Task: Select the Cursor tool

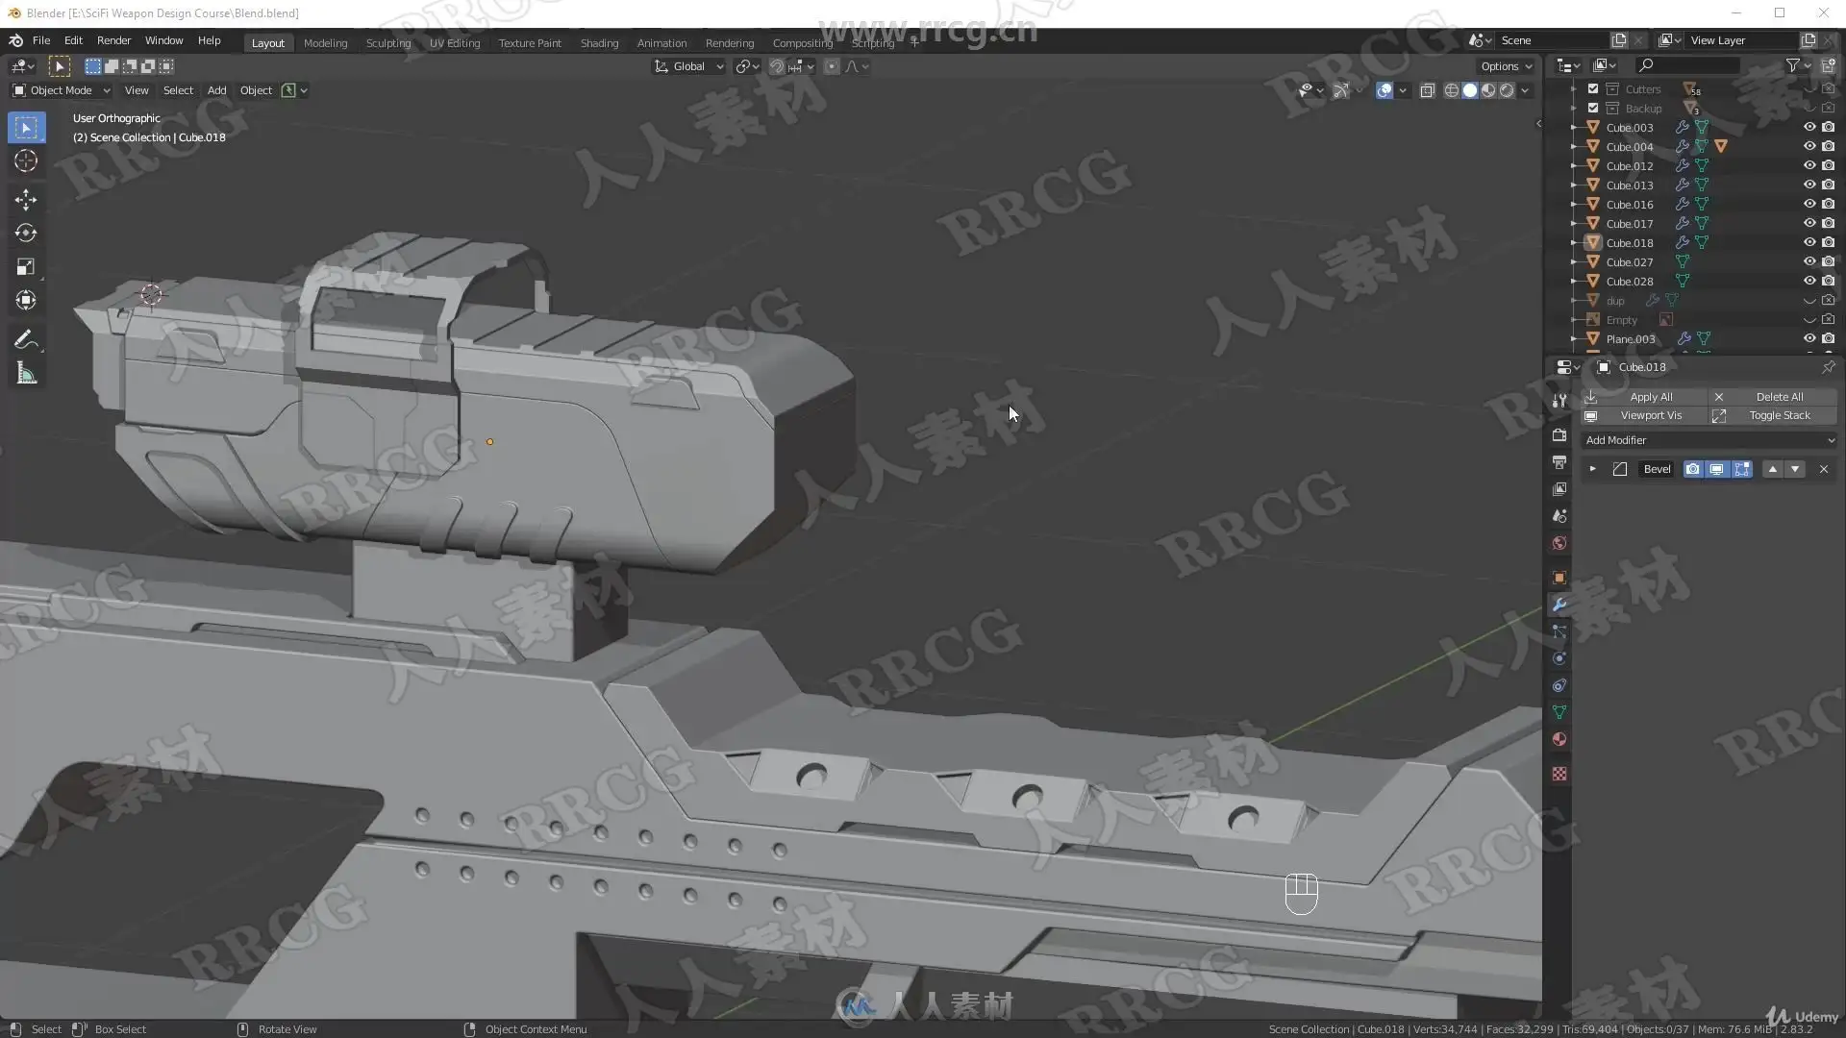Action: coord(26,161)
